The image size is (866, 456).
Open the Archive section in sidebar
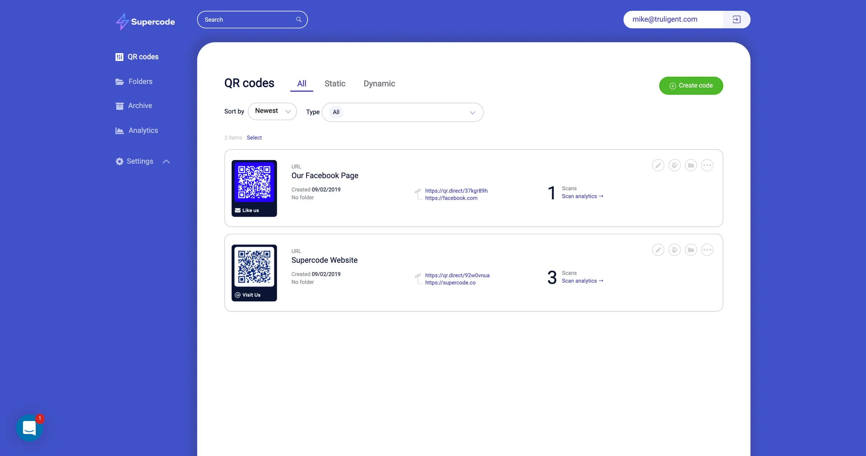pyautogui.click(x=140, y=106)
